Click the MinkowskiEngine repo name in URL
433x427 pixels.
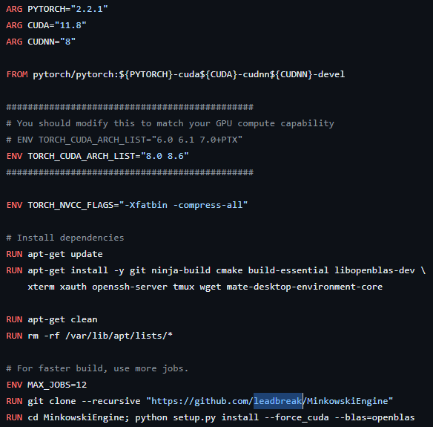click(347, 401)
